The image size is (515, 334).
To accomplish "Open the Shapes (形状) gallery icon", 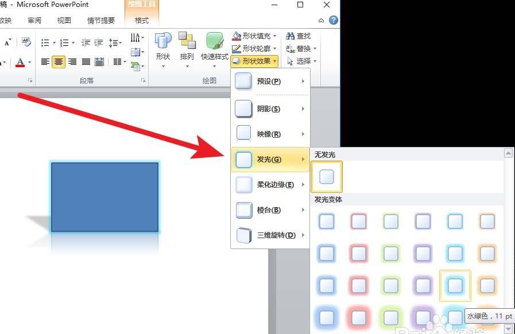I will [163, 47].
